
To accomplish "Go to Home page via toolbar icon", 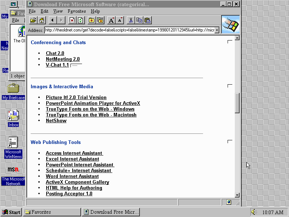I will [42, 20].
